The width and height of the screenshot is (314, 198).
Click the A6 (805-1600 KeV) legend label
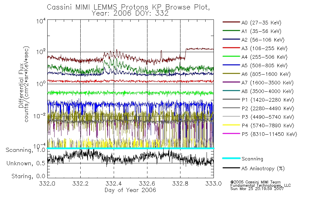(266, 74)
